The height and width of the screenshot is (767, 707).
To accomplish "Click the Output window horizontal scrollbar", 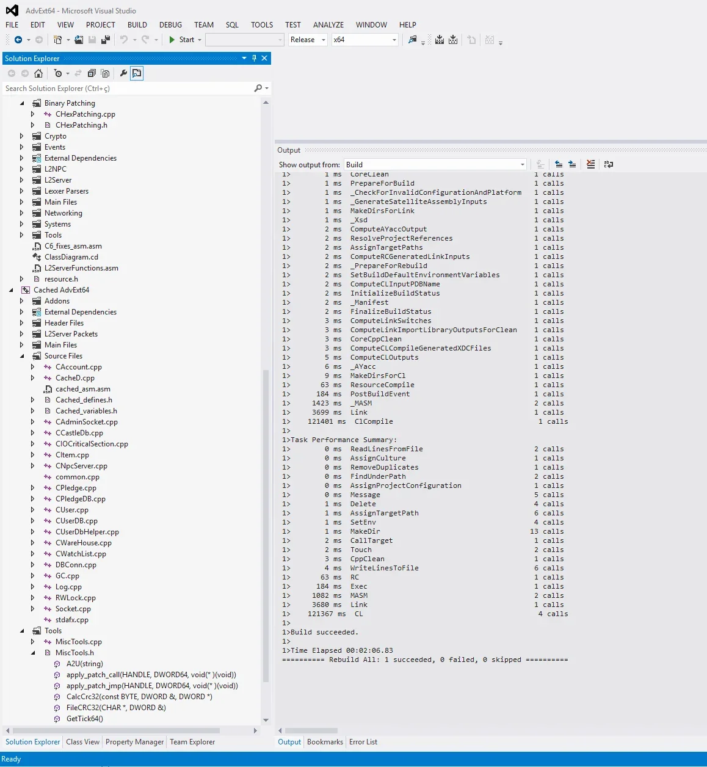I will (x=311, y=730).
